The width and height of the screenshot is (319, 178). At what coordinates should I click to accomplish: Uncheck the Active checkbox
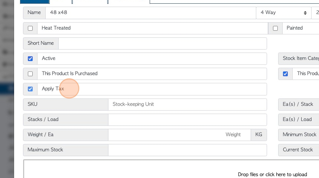30,59
